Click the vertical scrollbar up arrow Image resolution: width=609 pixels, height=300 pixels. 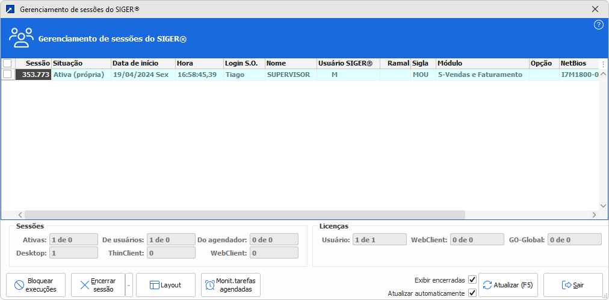[x=603, y=74]
